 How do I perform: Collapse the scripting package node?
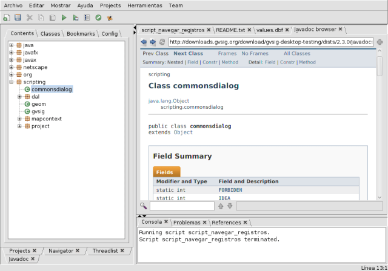coord(12,82)
